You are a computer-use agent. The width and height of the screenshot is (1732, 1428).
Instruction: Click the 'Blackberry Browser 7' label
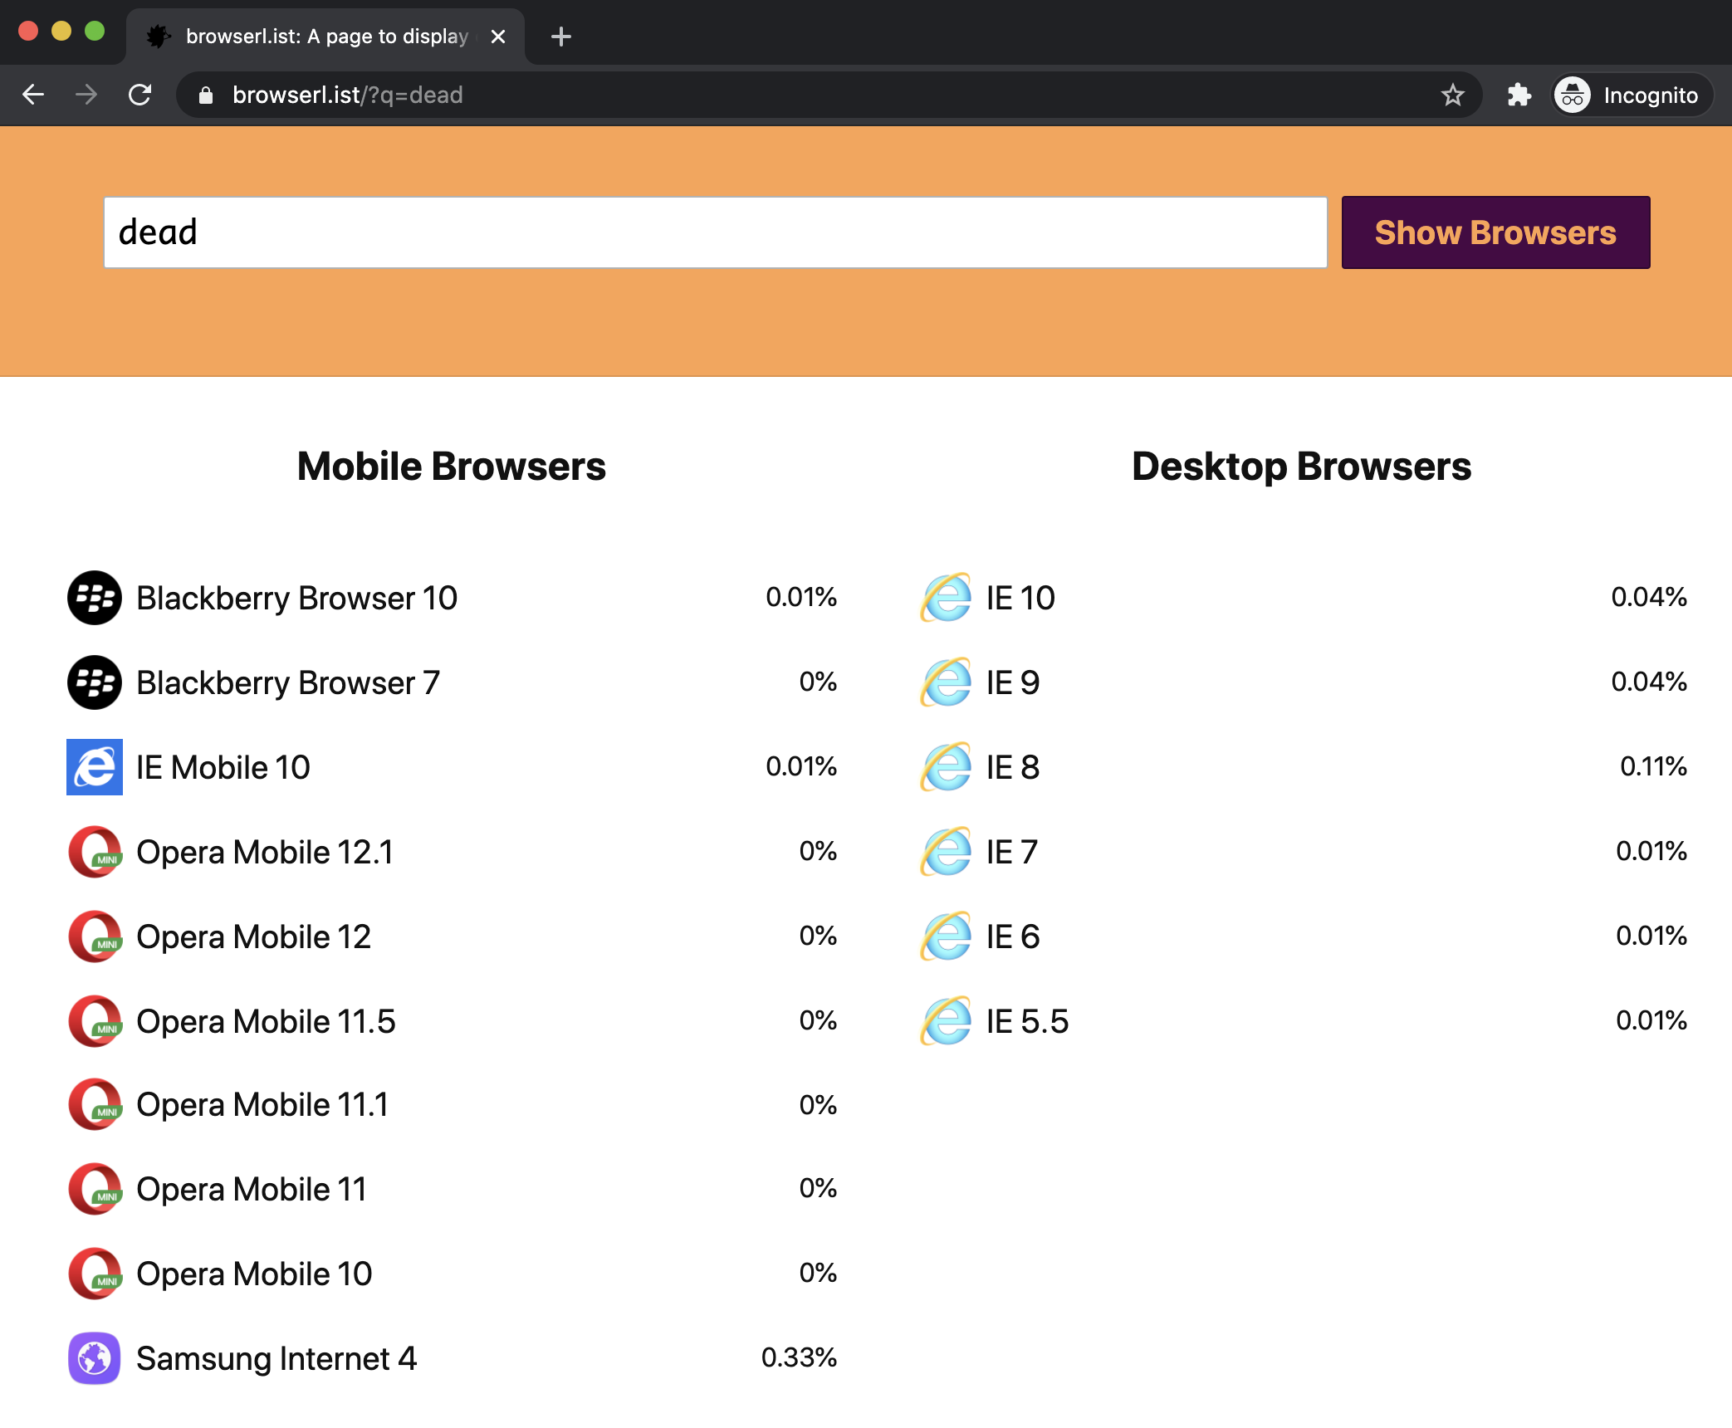coord(288,682)
